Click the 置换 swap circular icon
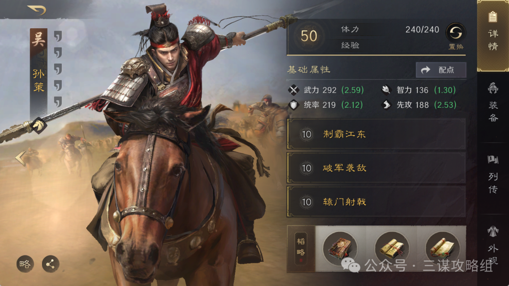 455,32
